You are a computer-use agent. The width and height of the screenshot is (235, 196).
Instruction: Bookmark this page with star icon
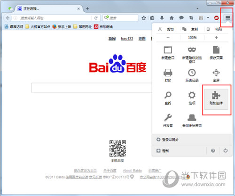pos(144,18)
